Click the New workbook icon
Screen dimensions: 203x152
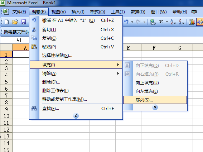[6, 22]
